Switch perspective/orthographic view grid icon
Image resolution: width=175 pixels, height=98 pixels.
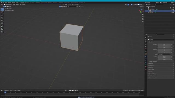(x=143, y=21)
